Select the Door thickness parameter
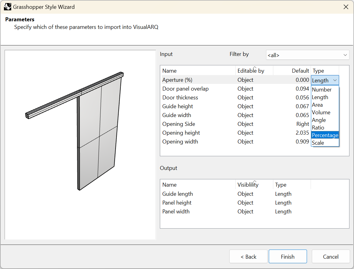 tap(236, 98)
